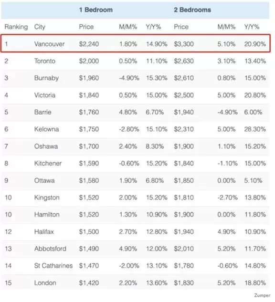
Task: Select the Kingston city name
Action: (x=47, y=198)
